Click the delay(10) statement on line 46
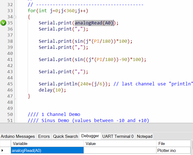193x155 pixels. click(52, 90)
